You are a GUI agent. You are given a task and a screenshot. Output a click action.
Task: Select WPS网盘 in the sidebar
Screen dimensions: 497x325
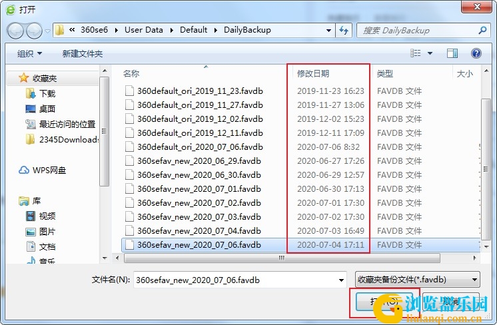(49, 170)
